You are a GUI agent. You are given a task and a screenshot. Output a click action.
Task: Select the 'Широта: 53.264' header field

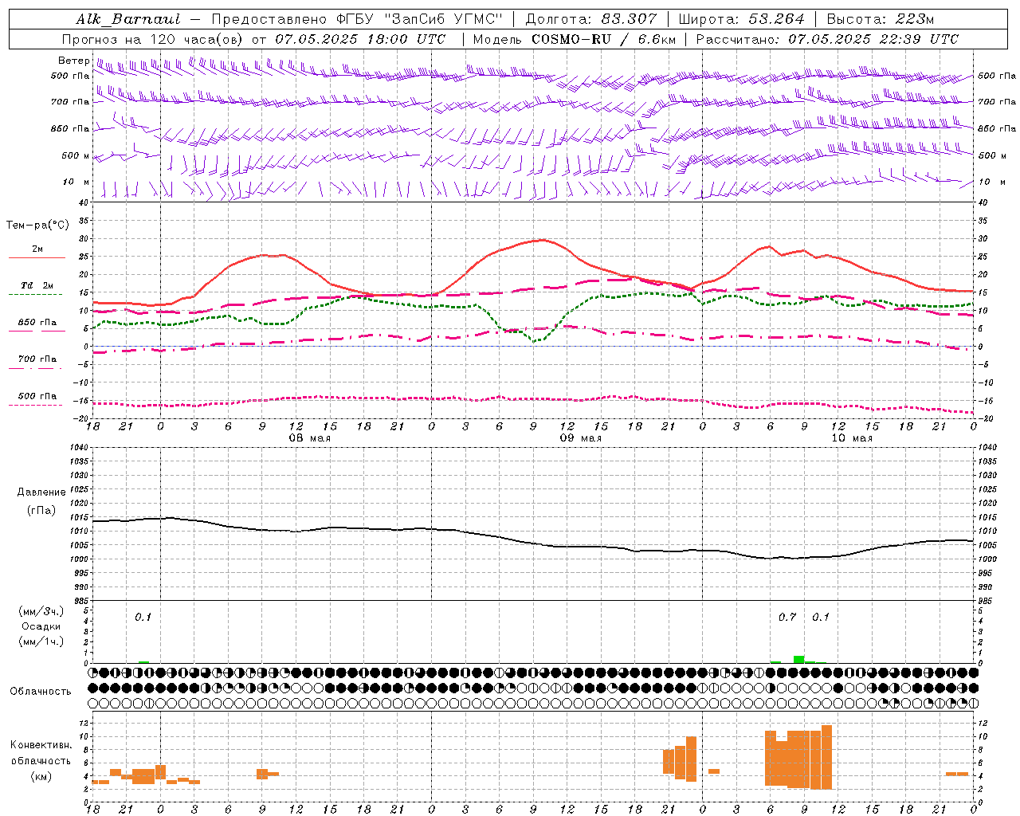(x=742, y=19)
